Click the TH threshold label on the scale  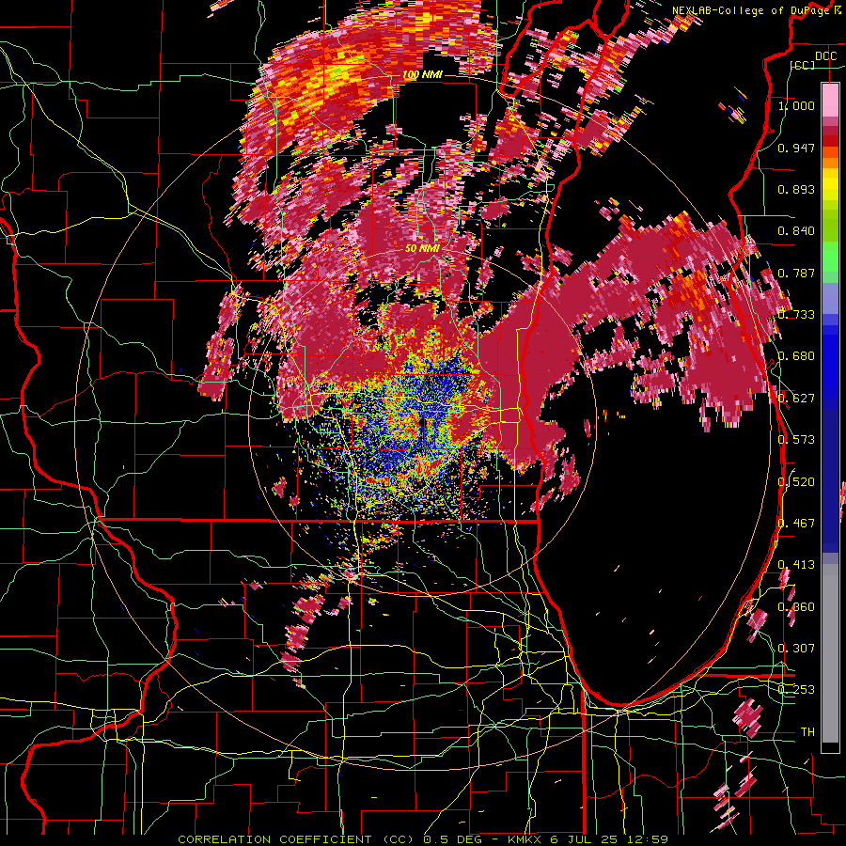807,732
